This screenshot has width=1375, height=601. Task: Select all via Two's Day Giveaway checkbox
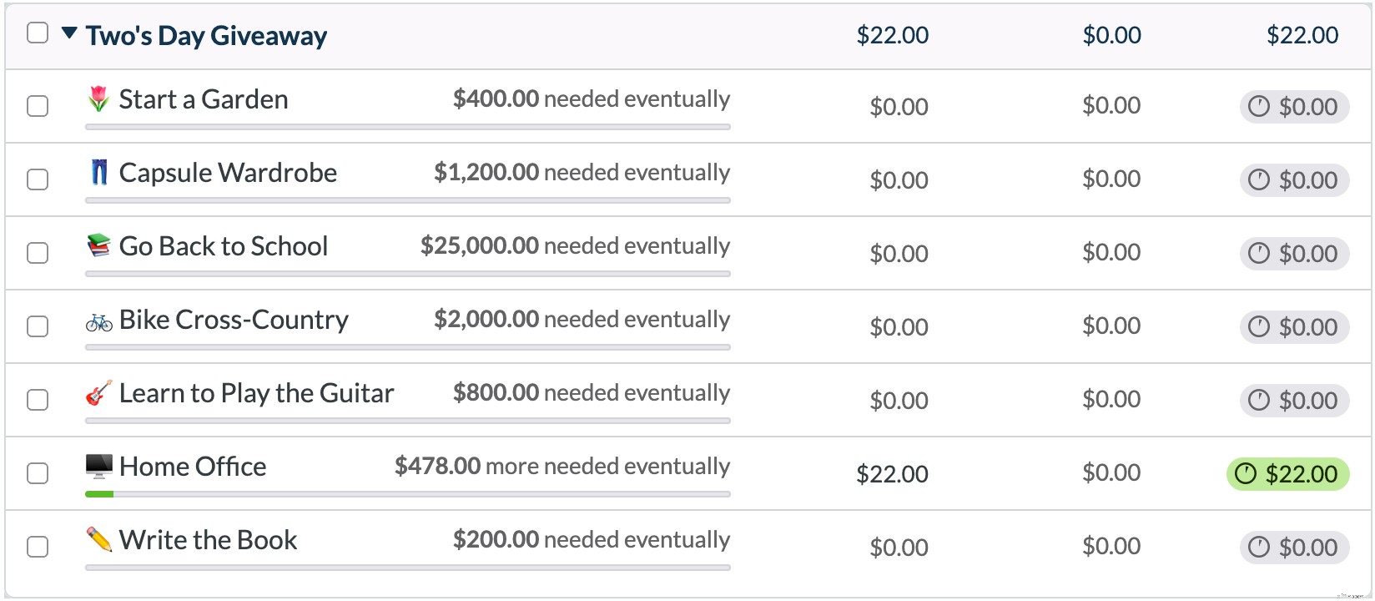(x=38, y=33)
